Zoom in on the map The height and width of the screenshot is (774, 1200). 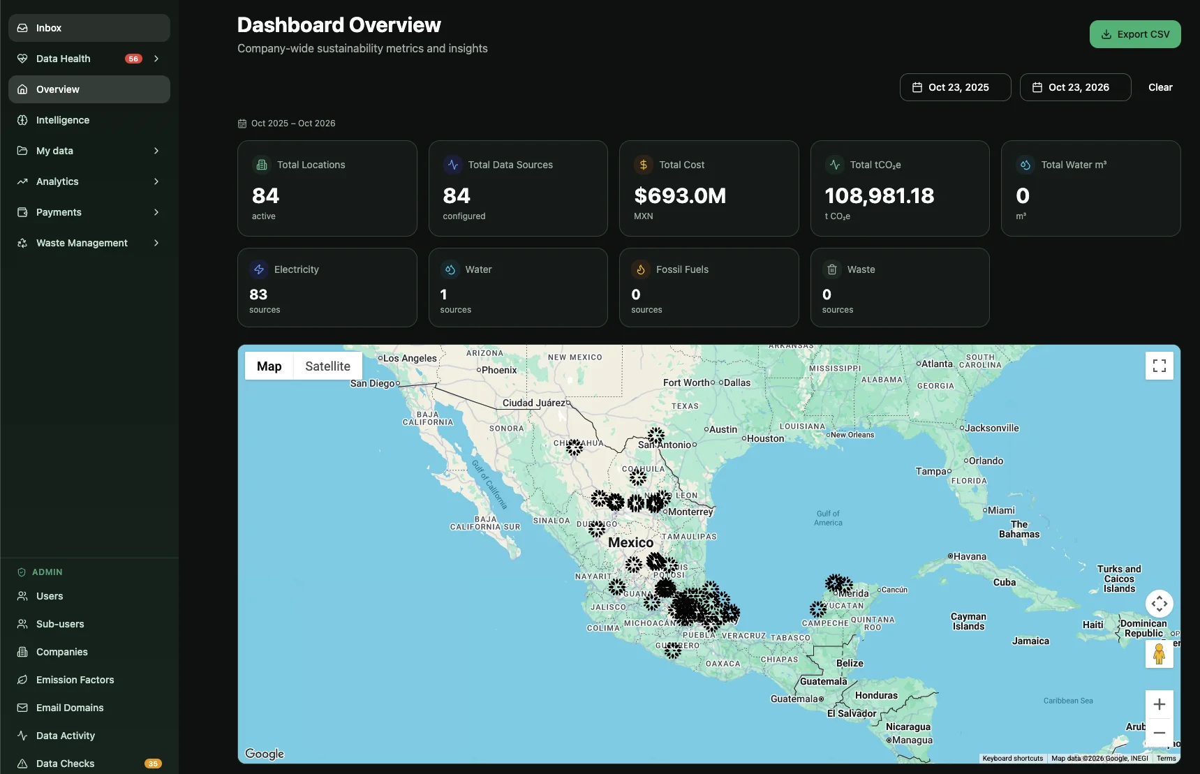point(1160,704)
